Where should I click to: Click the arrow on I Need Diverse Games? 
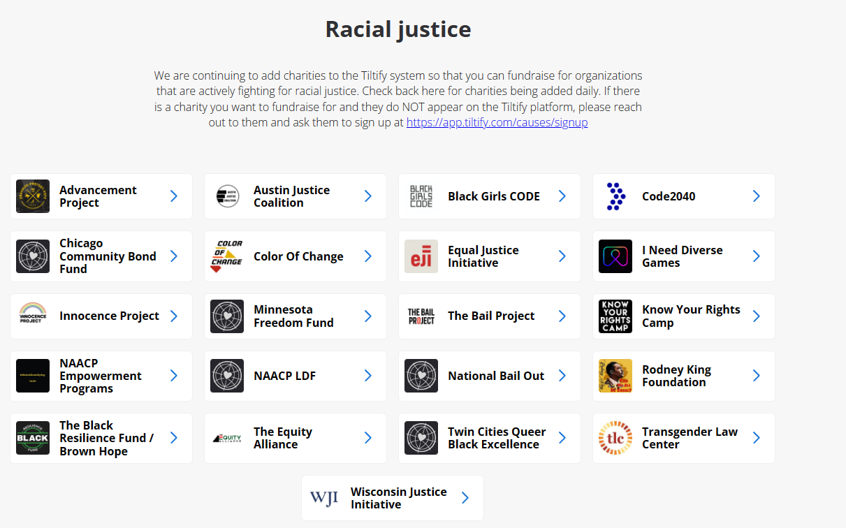757,256
